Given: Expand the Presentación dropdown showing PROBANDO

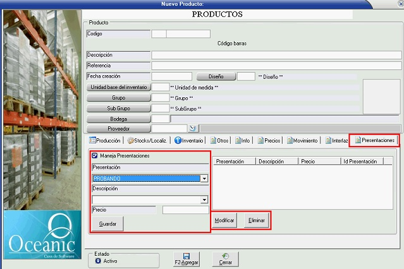Looking at the screenshot, I should pos(204,179).
